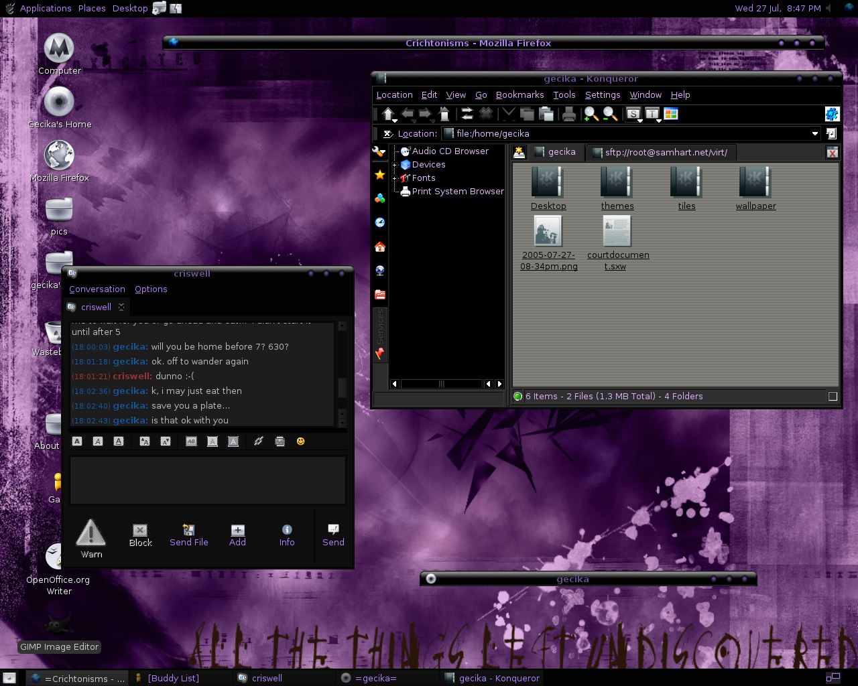This screenshot has width=858, height=686.
Task: Click the Print icon in Konqueror toolbar
Action: click(x=569, y=114)
